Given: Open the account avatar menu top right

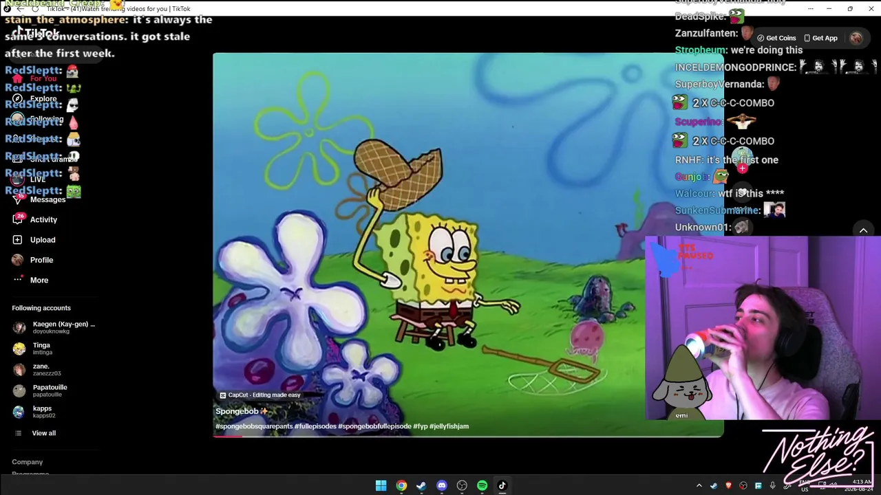Looking at the screenshot, I should [856, 38].
